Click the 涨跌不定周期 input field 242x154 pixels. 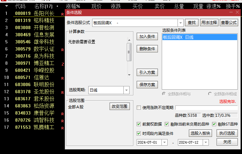(207, 107)
